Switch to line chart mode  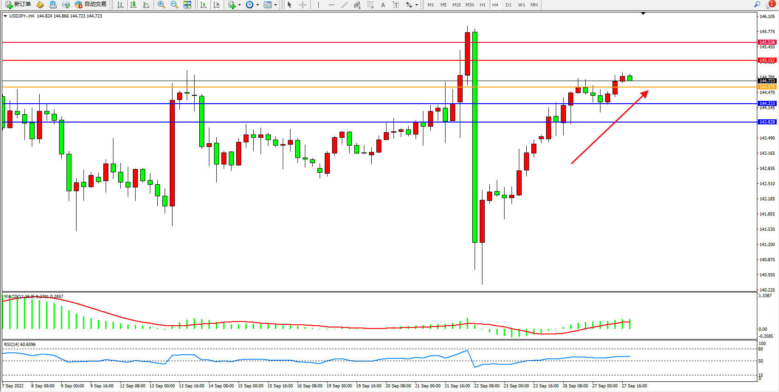point(146,5)
